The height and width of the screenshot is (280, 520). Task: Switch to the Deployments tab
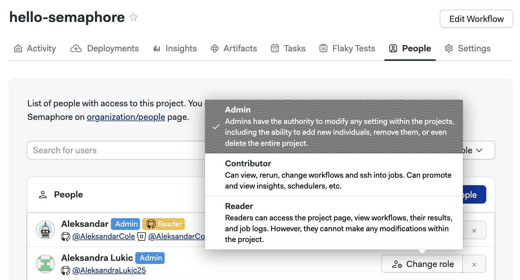(x=105, y=49)
